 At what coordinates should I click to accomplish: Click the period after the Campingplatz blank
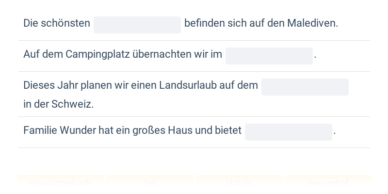point(315,55)
